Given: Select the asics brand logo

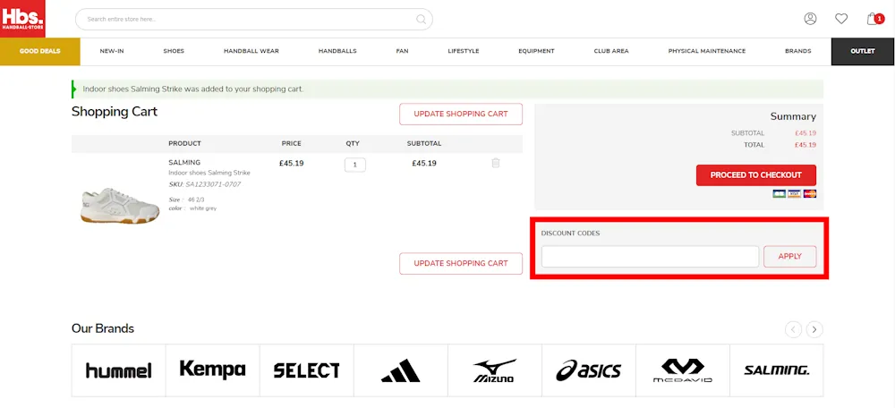Looking at the screenshot, I should point(589,370).
